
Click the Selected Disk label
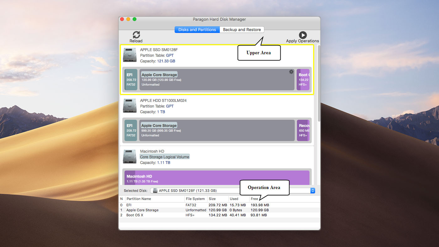(x=136, y=191)
